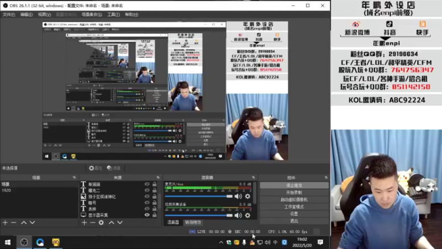Open 视频采集设备 audio settings gear
Image resolution: width=442 pixels, height=249 pixels.
pos(248,215)
